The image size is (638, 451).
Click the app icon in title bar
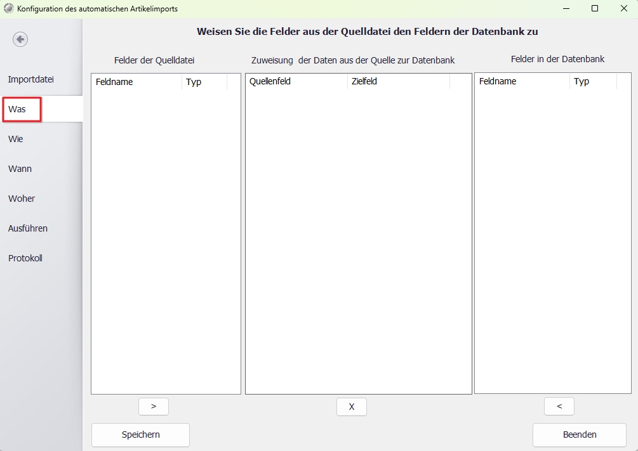pos(8,8)
